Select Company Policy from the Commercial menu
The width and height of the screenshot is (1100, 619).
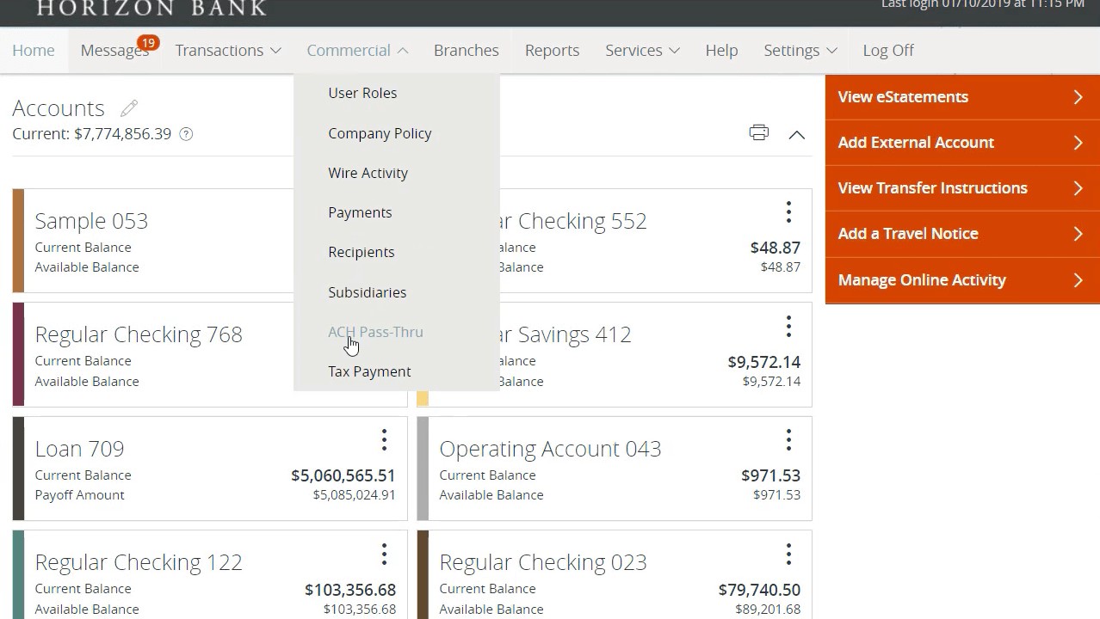tap(380, 133)
